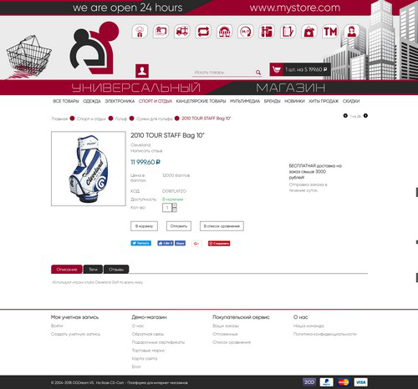The height and width of the screenshot is (389, 418).
Task: Click the exchange arrows icon
Action: click(203, 32)
